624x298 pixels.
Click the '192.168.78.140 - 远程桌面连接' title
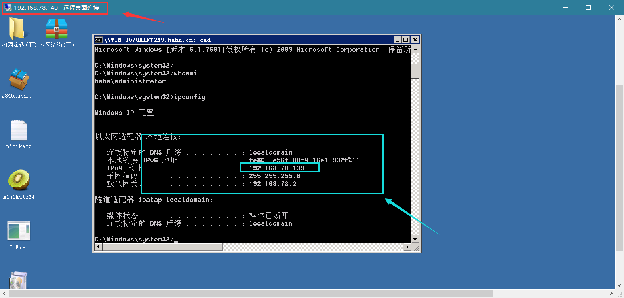pyautogui.click(x=57, y=8)
